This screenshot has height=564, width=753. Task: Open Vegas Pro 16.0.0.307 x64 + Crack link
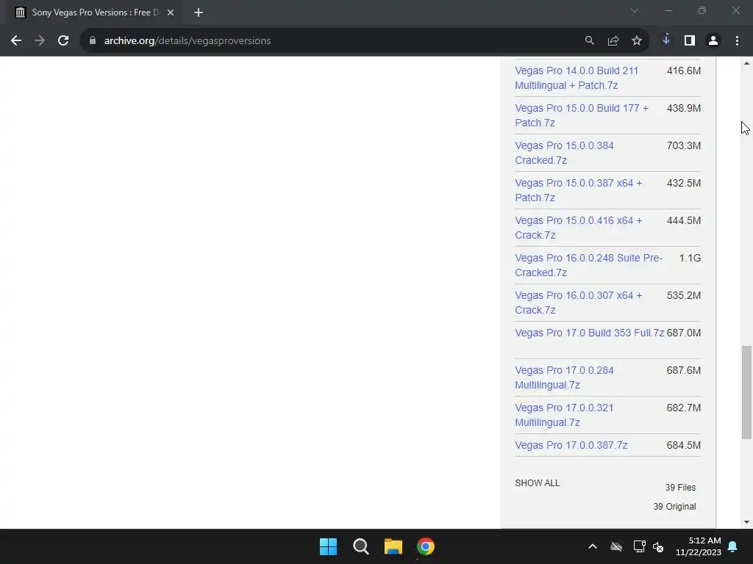click(x=579, y=302)
